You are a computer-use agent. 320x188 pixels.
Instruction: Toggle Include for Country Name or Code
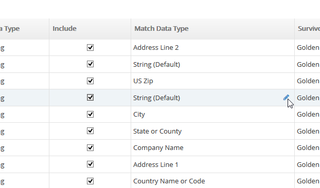click(x=90, y=181)
